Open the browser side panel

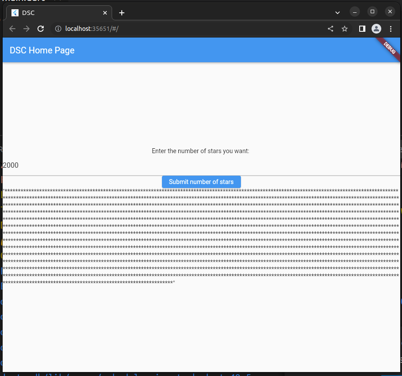(x=362, y=29)
